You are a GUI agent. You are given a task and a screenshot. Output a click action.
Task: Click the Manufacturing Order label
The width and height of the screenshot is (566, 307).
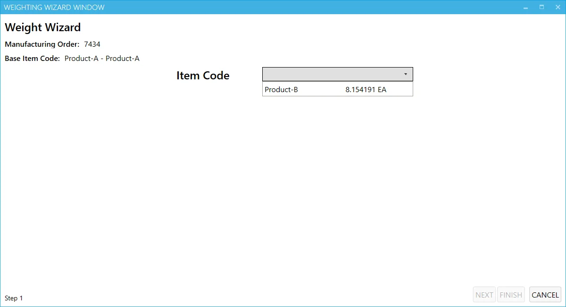pos(42,44)
